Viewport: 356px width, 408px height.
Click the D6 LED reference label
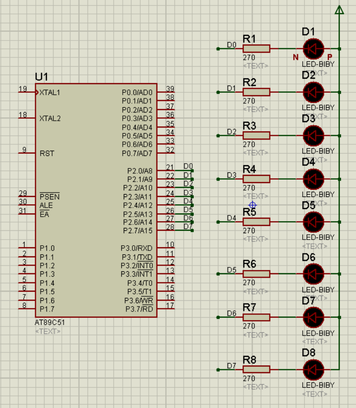pyautogui.click(x=309, y=257)
